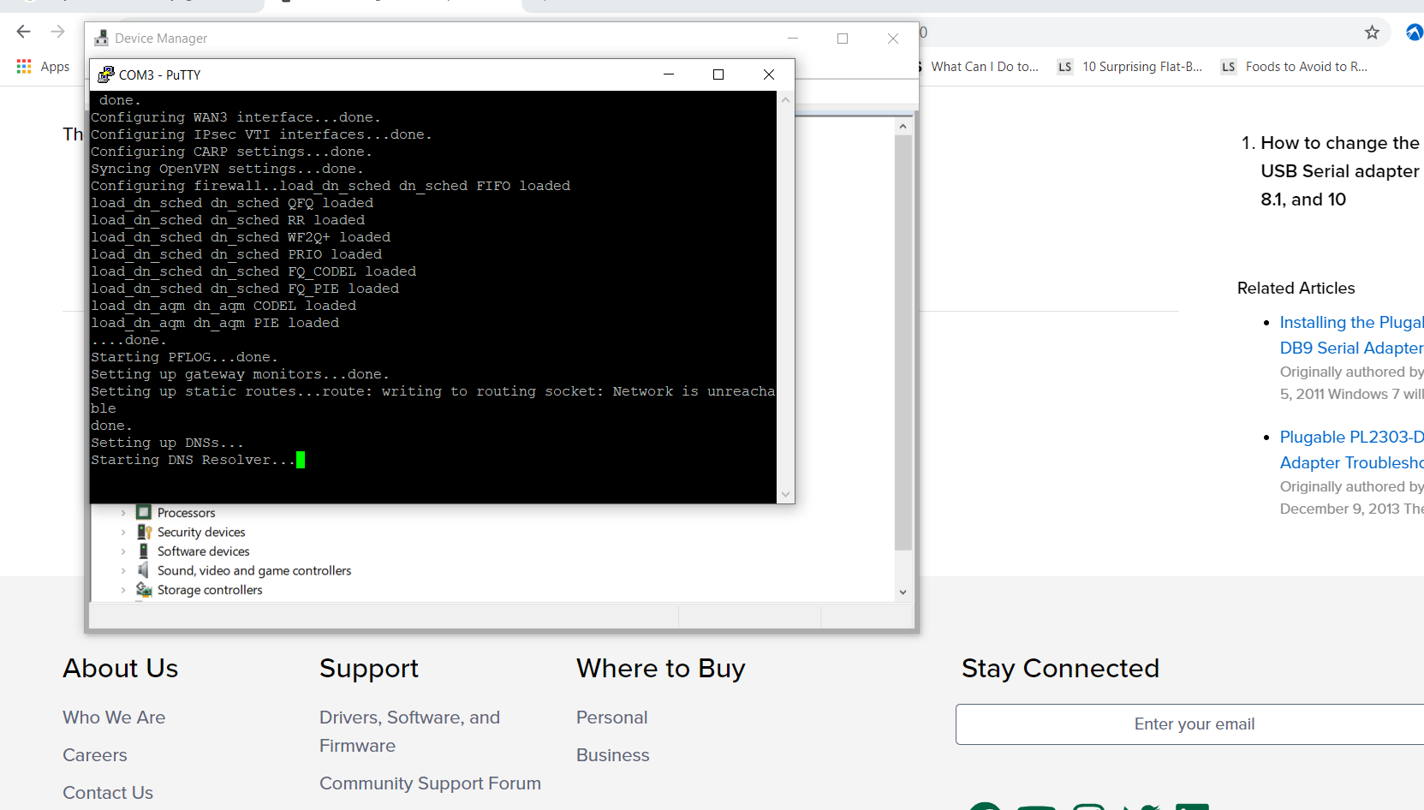
Task: Click the Software devices icon
Action: [x=144, y=551]
